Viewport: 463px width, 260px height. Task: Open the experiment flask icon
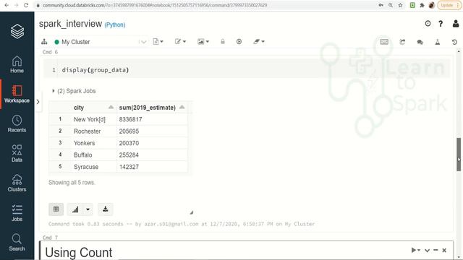point(438,42)
